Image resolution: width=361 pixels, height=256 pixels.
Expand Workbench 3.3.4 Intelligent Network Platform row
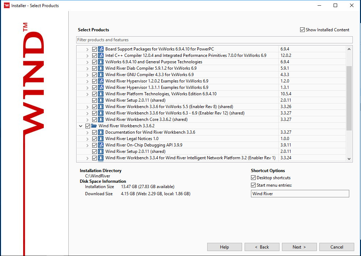pos(87,158)
